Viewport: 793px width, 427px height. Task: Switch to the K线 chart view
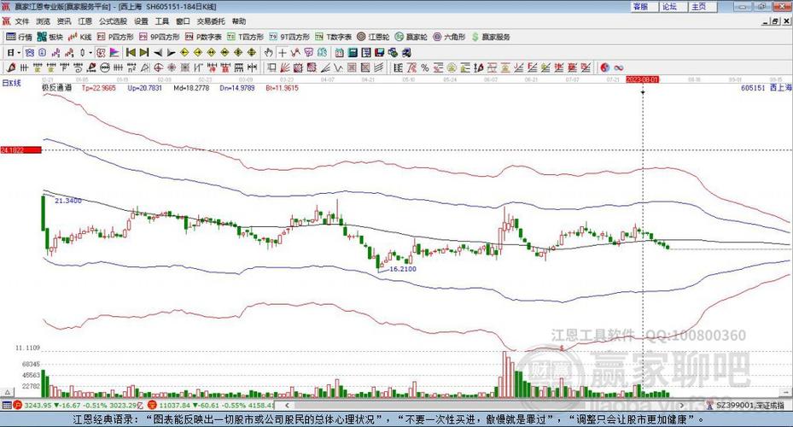[79, 37]
